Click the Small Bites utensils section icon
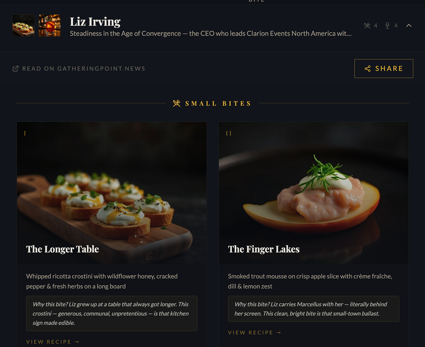Screen dimensions: 425x347 pyautogui.click(x=177, y=103)
